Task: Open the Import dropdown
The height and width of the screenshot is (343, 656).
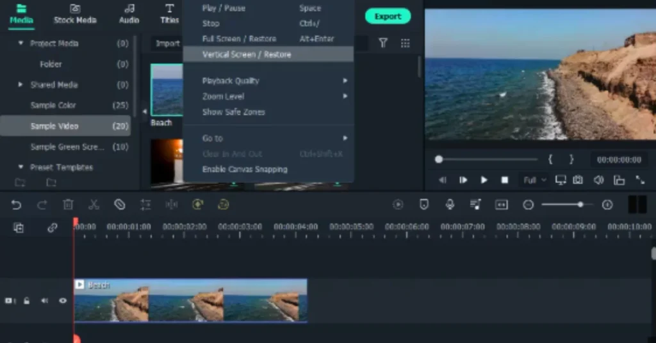Action: tap(167, 44)
